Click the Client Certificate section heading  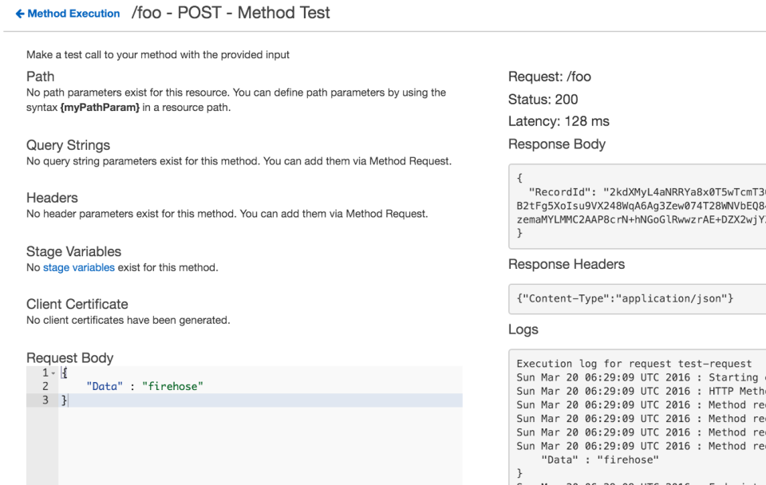(x=77, y=304)
